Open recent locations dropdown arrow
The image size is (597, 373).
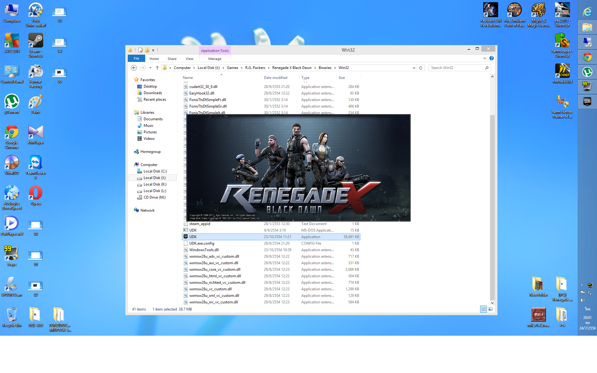[150, 68]
